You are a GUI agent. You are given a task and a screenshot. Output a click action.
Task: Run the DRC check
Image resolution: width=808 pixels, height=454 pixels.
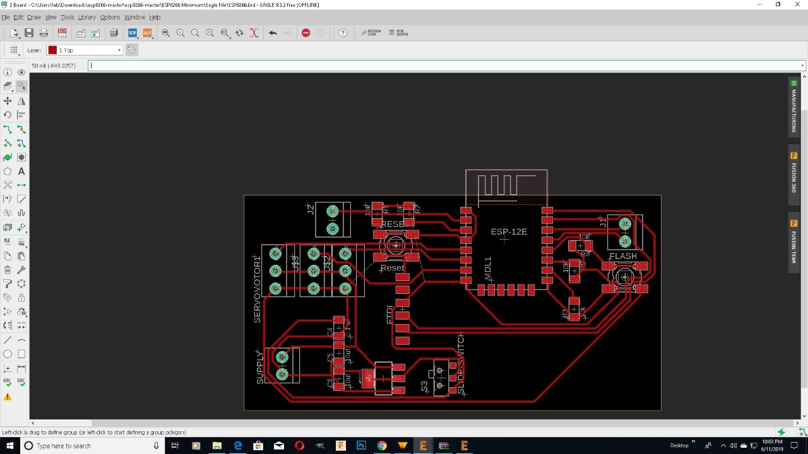(x=21, y=382)
